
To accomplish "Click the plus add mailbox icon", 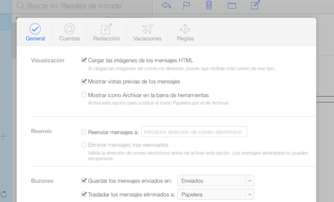I will [3, 136].
